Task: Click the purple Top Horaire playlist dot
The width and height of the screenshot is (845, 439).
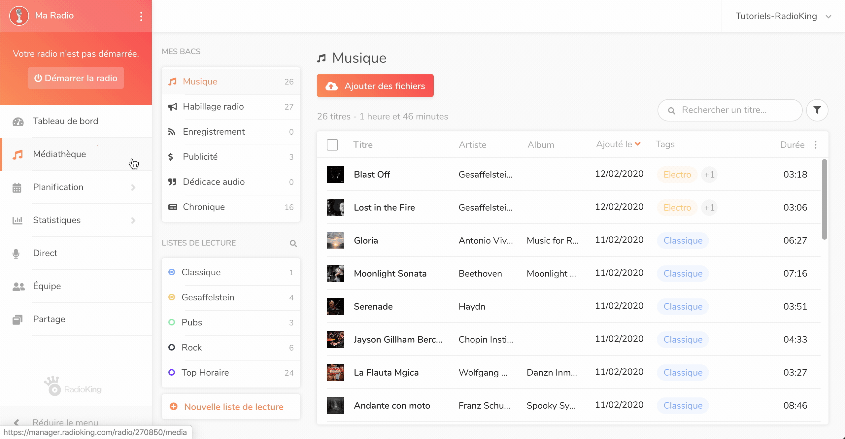Action: (172, 373)
